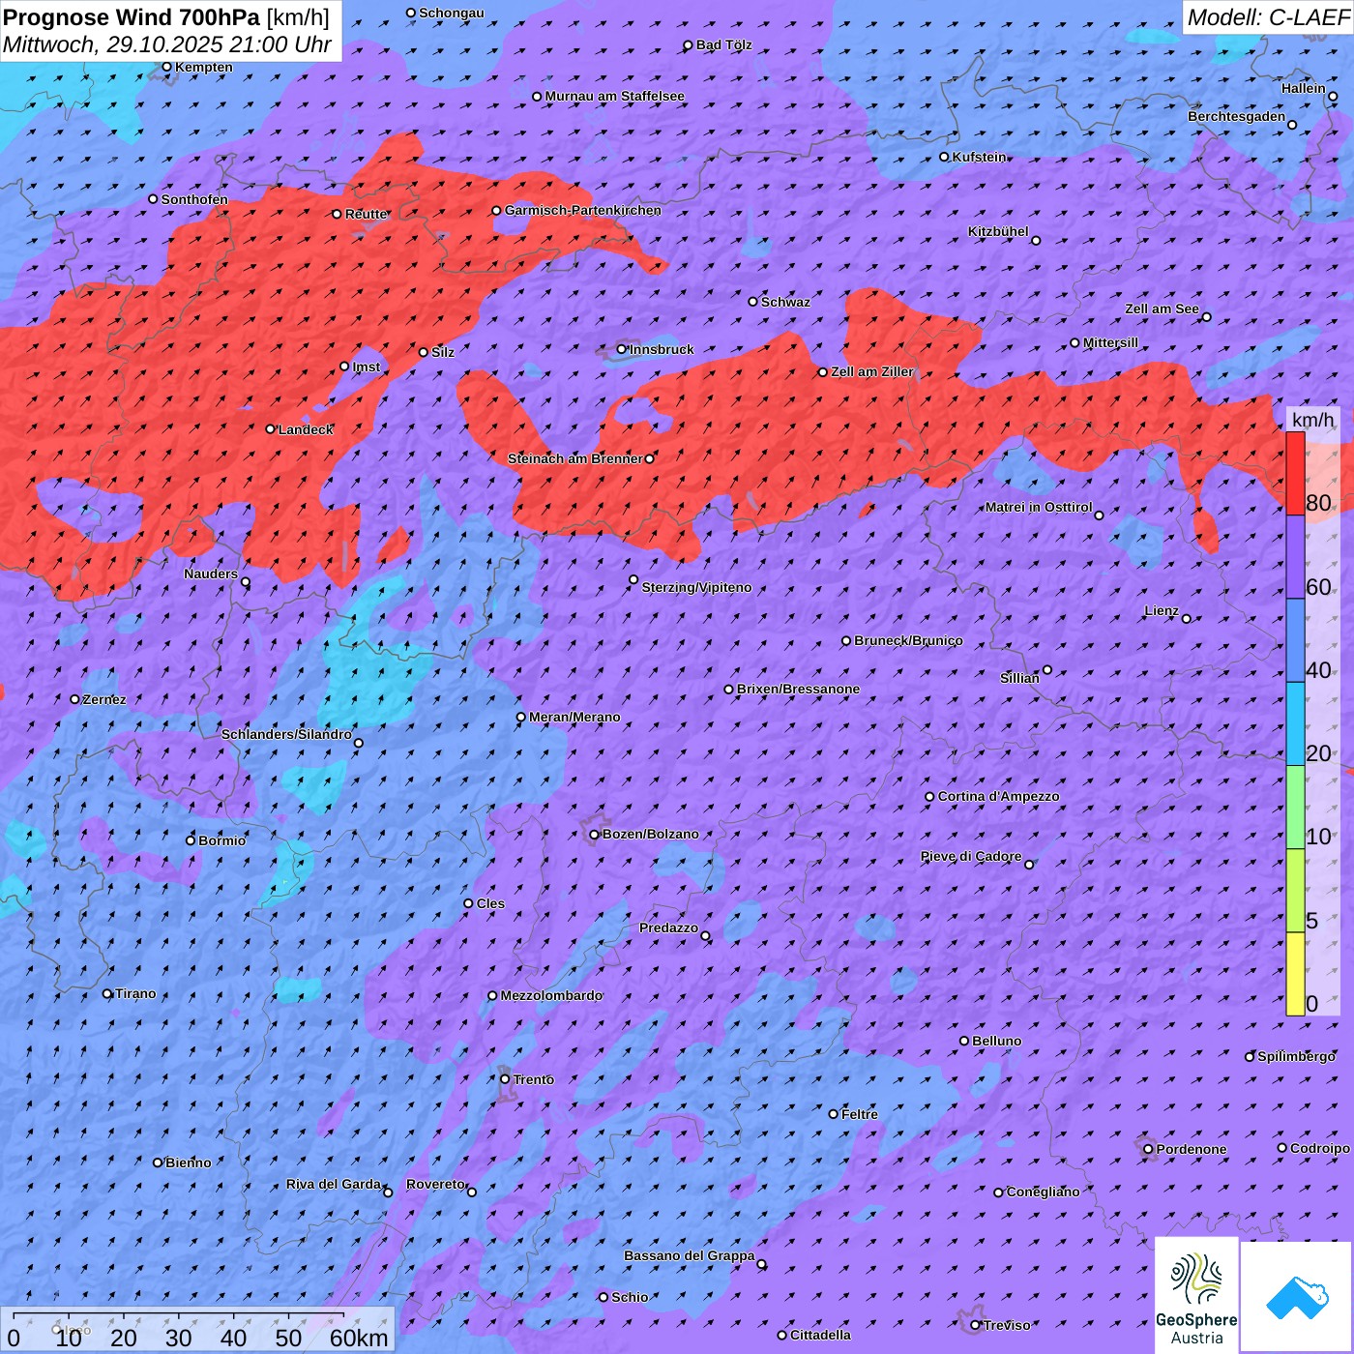The image size is (1354, 1354).
Task: Click the Cortina d'Ampezzo marker
Action: tap(930, 797)
